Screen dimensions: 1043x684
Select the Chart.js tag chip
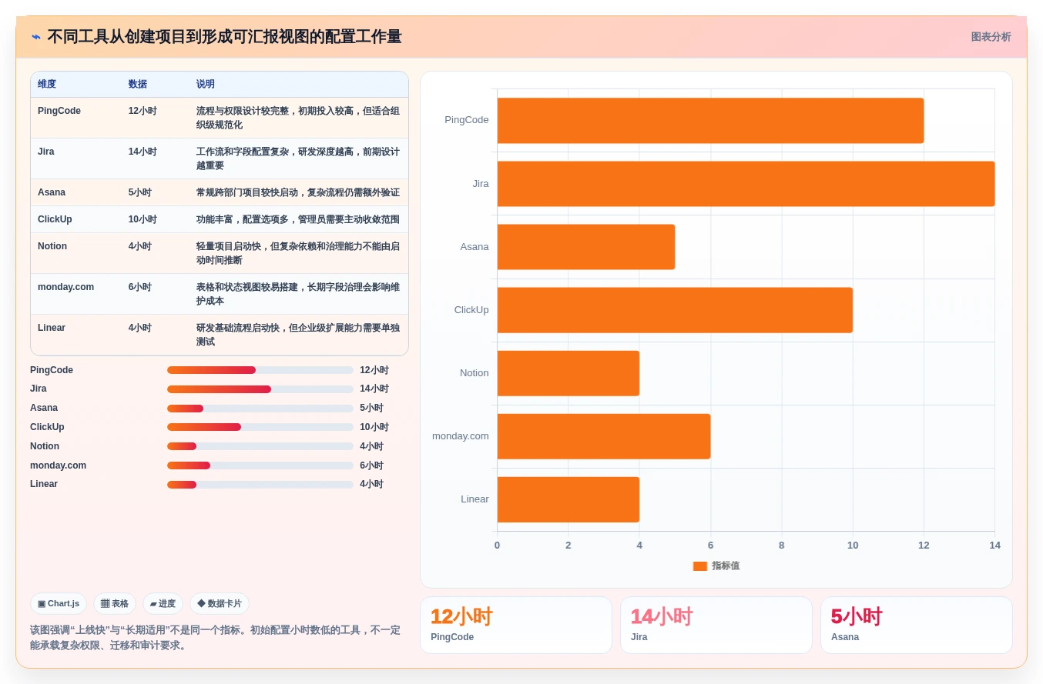(59, 604)
